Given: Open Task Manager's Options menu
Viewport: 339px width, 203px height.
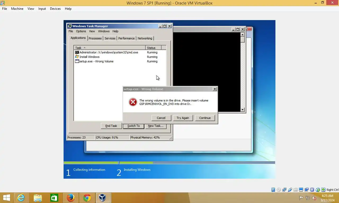Looking at the screenshot, I should coord(81,31).
